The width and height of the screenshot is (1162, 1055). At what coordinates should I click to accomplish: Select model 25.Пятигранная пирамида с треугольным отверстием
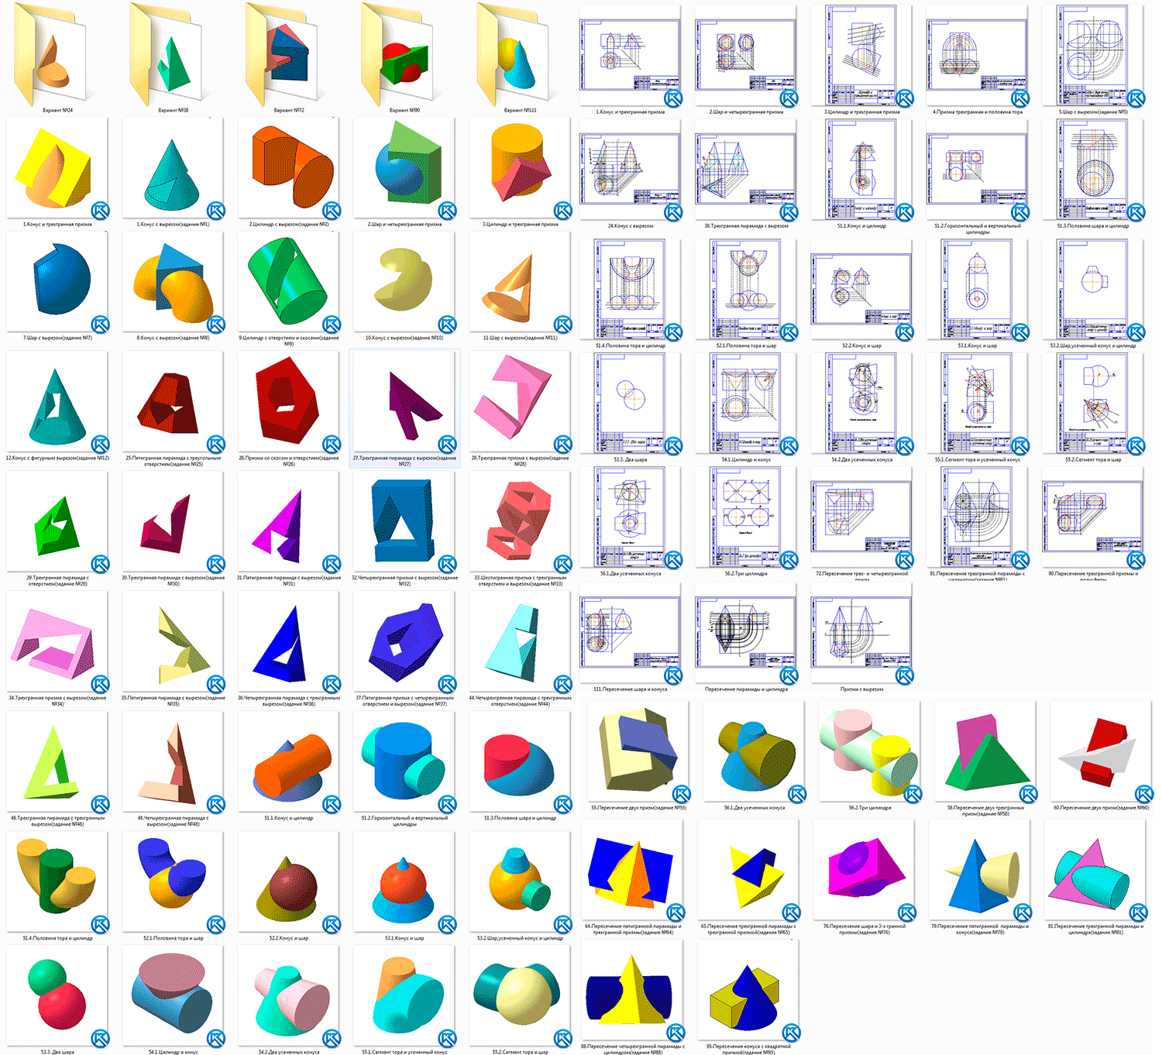click(x=173, y=402)
